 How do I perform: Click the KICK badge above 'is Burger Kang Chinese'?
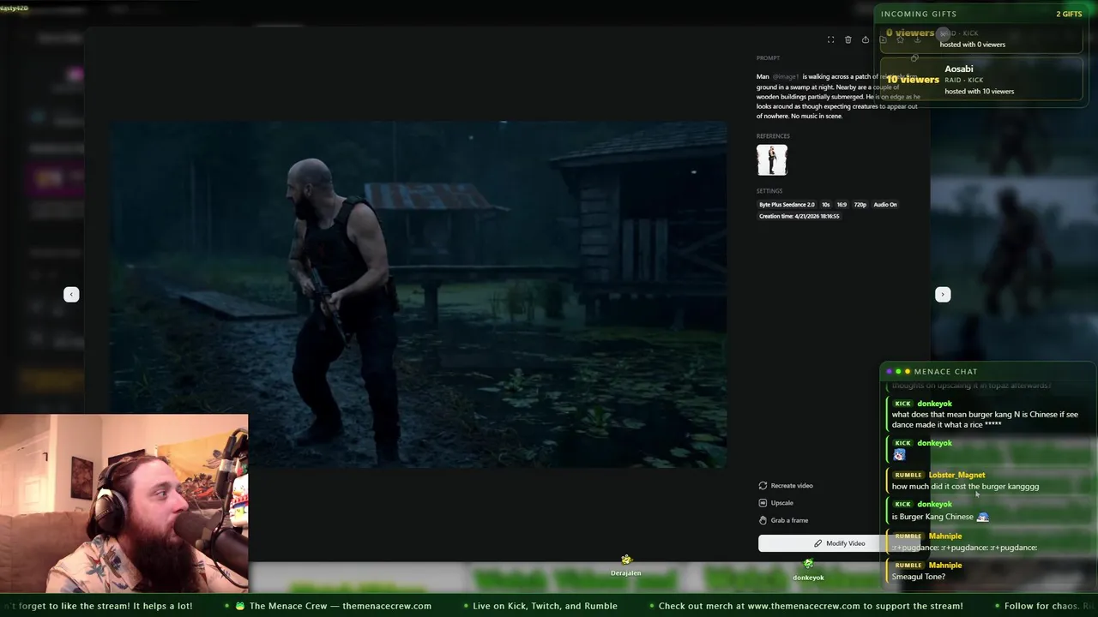pos(902,504)
